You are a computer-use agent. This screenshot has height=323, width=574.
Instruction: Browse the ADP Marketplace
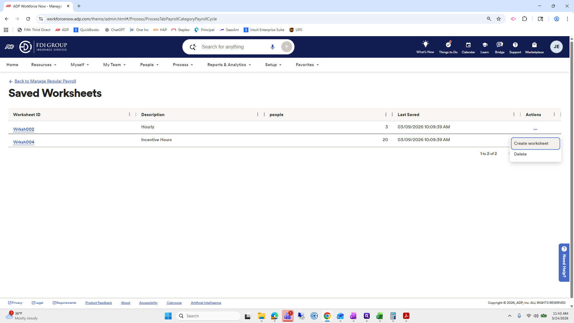535,47
